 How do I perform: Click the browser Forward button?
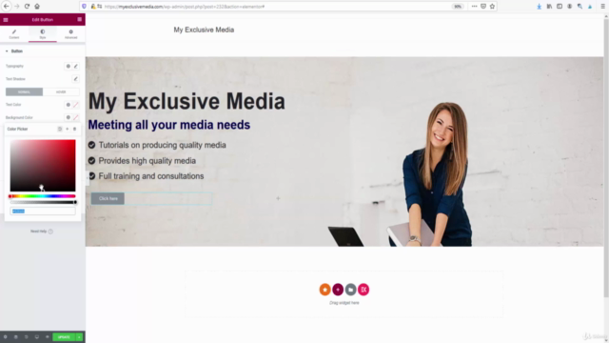[x=17, y=7]
